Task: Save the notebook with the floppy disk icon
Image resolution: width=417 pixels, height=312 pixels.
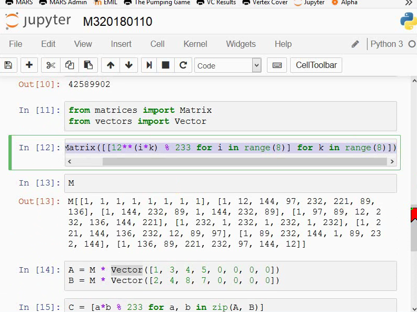Action: [8, 65]
